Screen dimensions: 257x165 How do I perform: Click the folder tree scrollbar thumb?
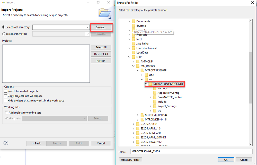click(x=250, y=78)
